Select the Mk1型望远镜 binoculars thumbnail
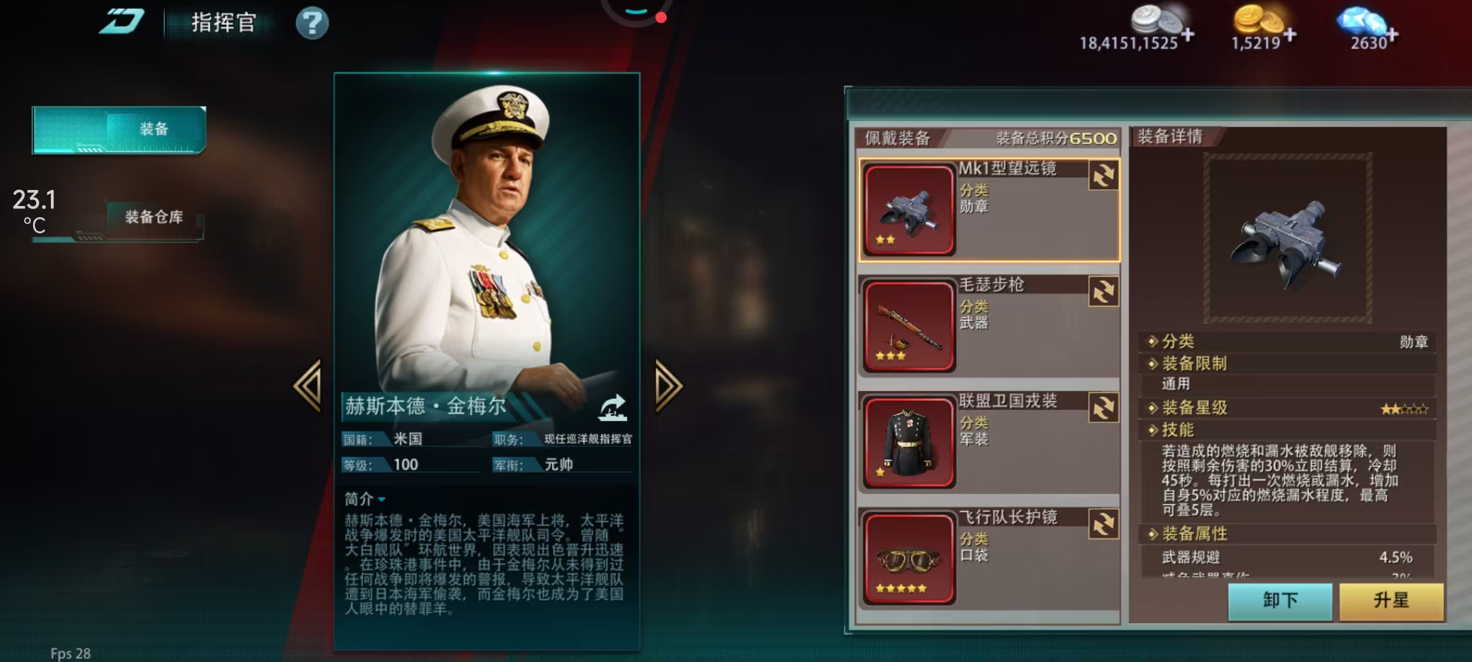This screenshot has height=662, width=1472. tap(909, 210)
